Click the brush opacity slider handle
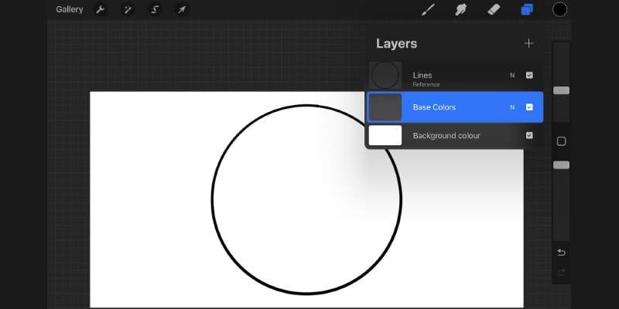 pos(561,165)
